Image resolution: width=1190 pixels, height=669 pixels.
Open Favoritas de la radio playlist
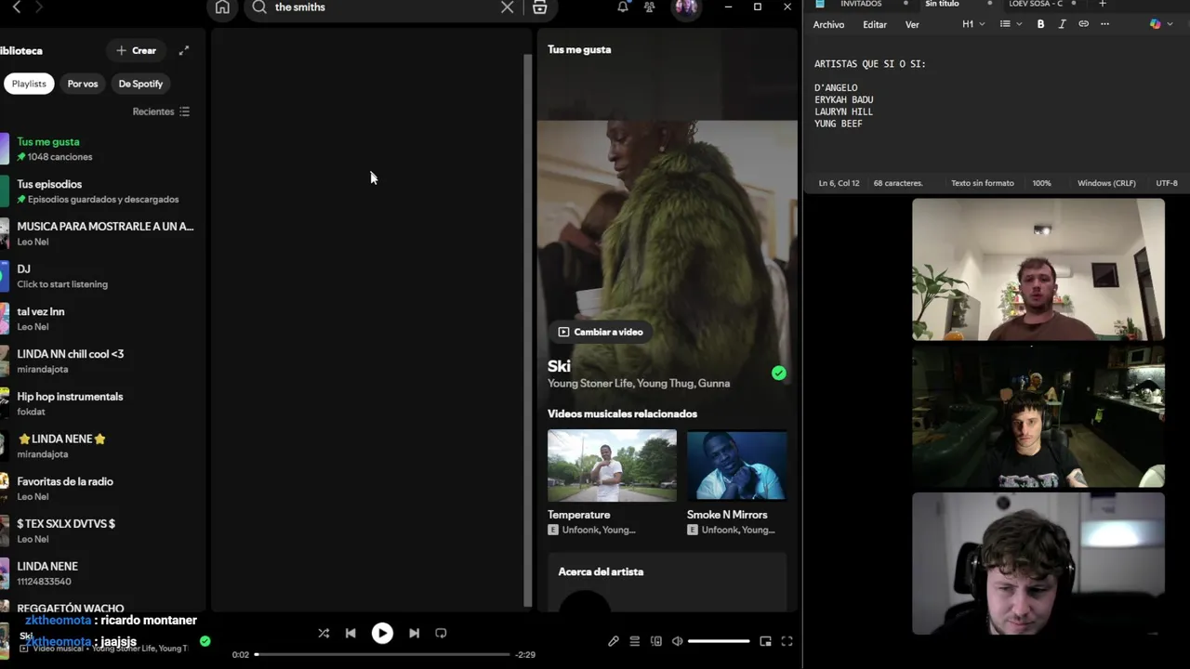coord(102,489)
